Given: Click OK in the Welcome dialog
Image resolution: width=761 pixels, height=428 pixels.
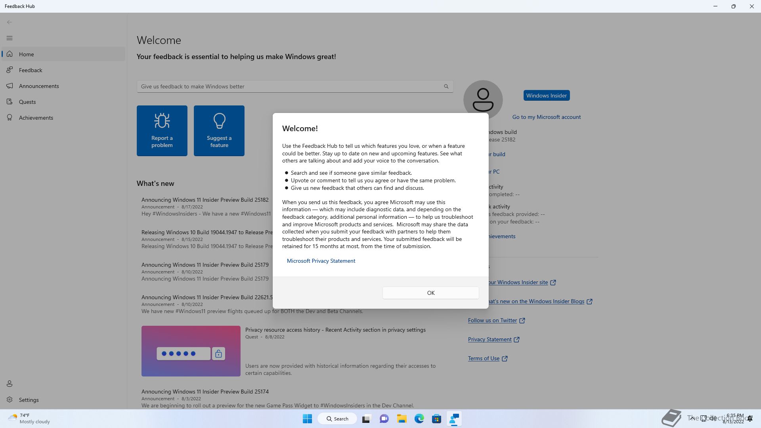Looking at the screenshot, I should 430,293.
